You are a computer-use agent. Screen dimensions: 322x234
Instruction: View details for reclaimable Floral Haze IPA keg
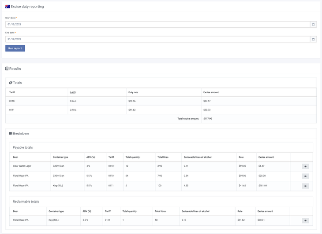click(305, 220)
